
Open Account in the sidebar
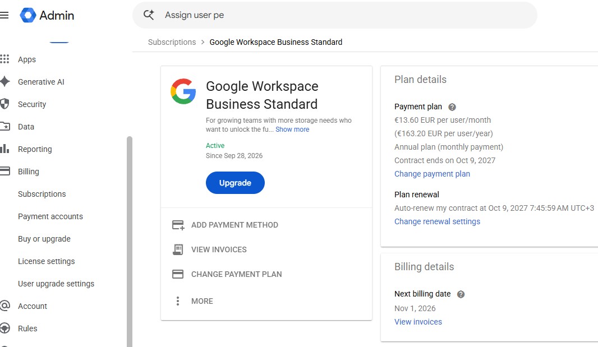click(x=33, y=306)
